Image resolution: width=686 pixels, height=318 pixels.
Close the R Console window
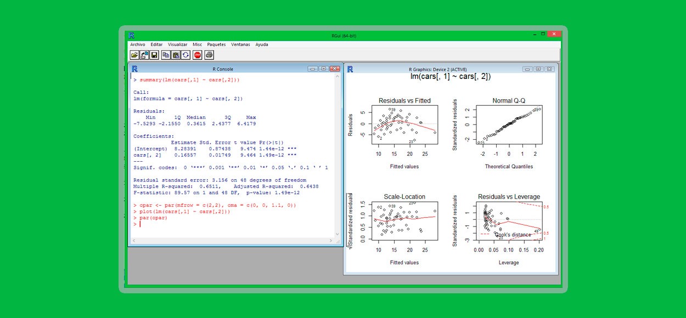click(x=334, y=69)
